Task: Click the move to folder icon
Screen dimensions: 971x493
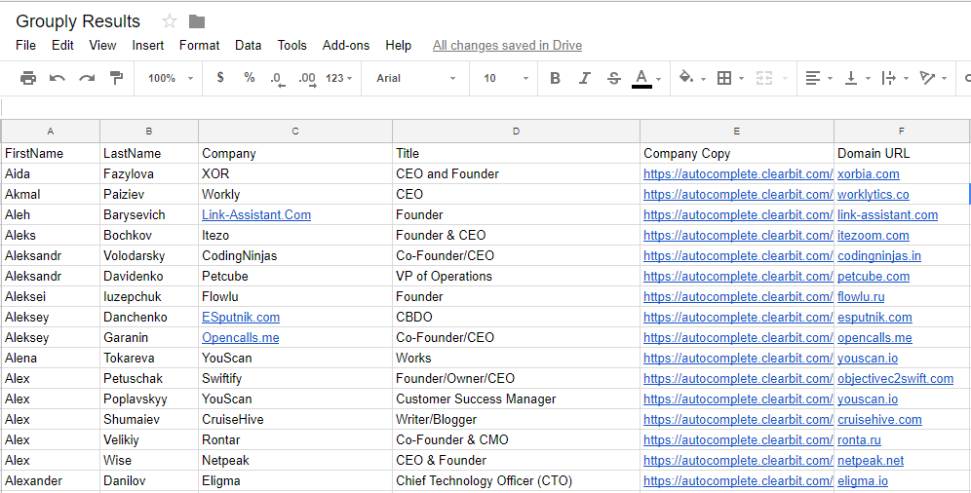Action: point(197,21)
